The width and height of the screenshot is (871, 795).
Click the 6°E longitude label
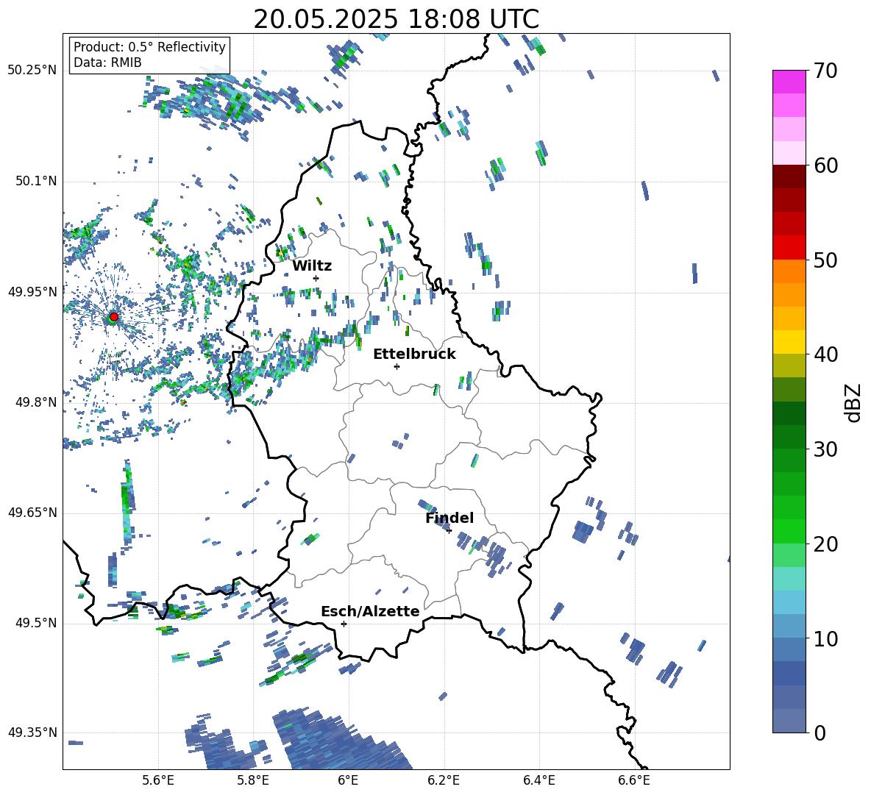[348, 780]
